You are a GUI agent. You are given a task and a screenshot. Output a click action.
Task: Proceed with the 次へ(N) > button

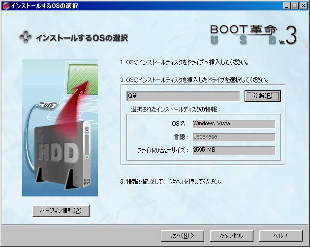pos(182,236)
